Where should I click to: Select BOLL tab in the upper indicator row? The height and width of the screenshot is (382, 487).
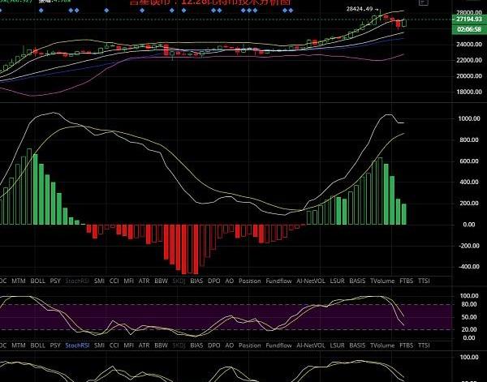coord(38,281)
